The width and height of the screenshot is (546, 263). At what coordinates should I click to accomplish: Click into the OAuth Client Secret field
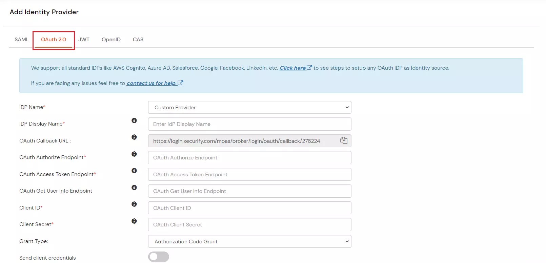pyautogui.click(x=250, y=224)
